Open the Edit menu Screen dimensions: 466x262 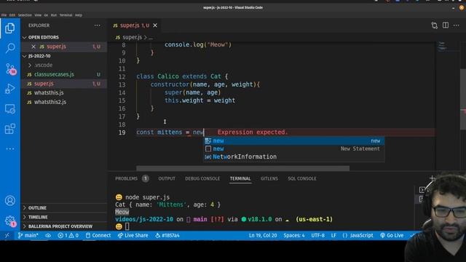coord(12,15)
